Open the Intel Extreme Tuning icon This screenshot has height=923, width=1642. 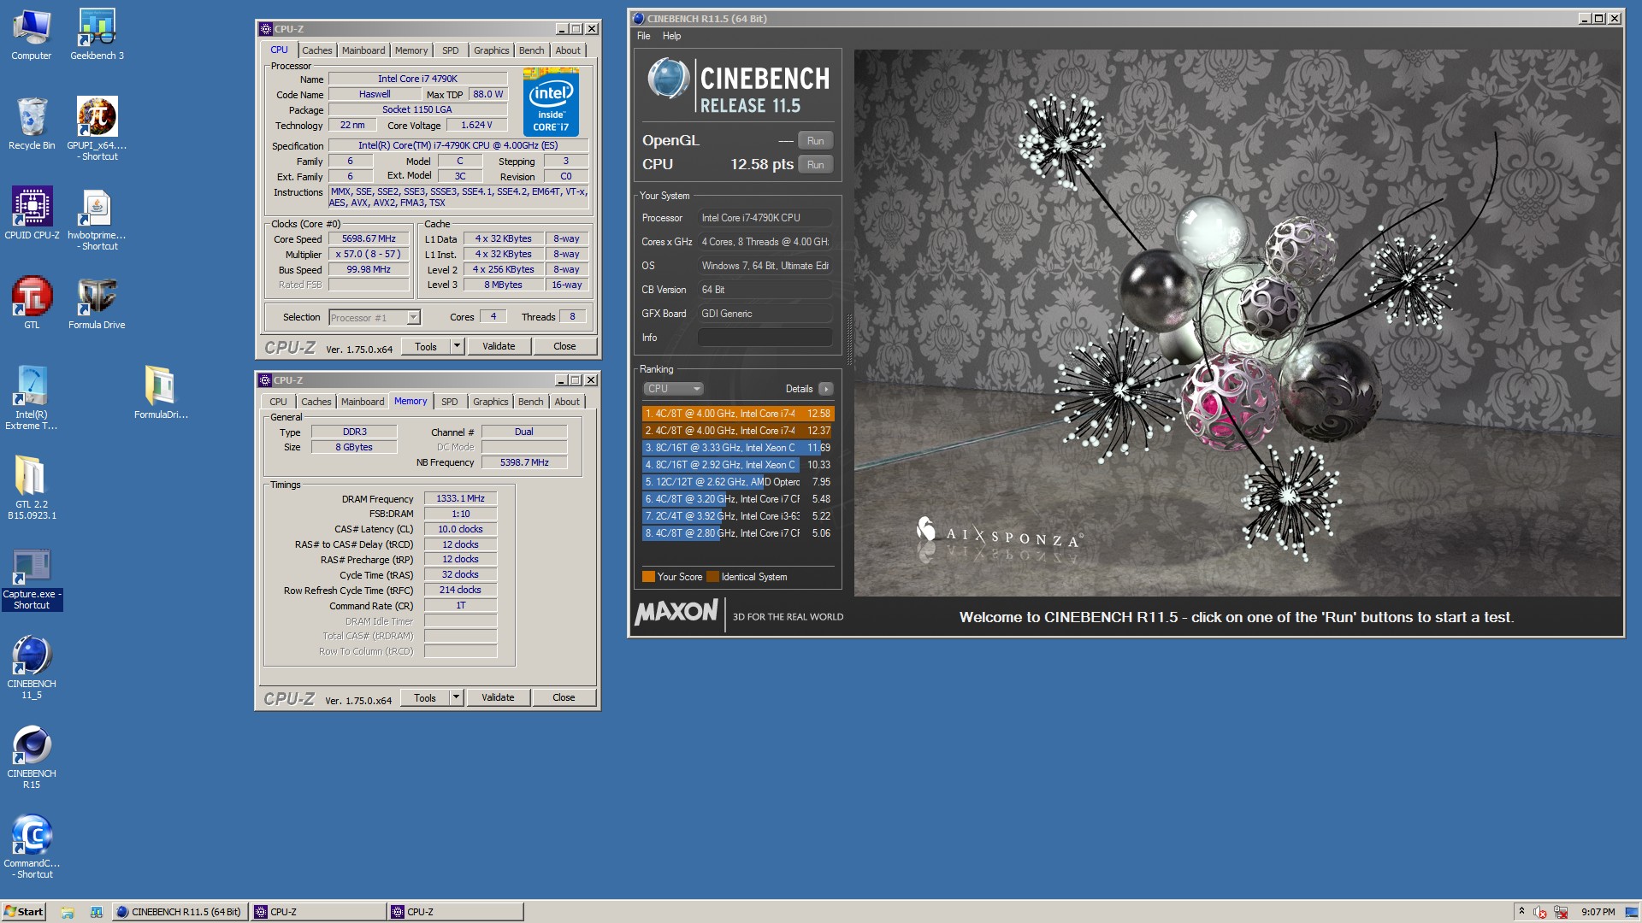point(32,397)
